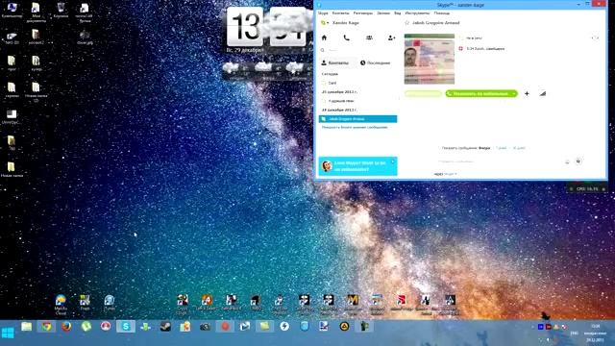
Task: Open File Explorer from the taskbar
Action: click(27, 327)
